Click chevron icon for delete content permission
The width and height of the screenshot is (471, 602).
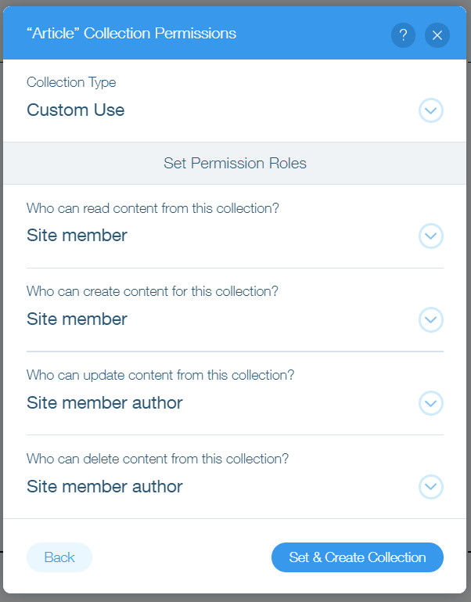tap(430, 487)
